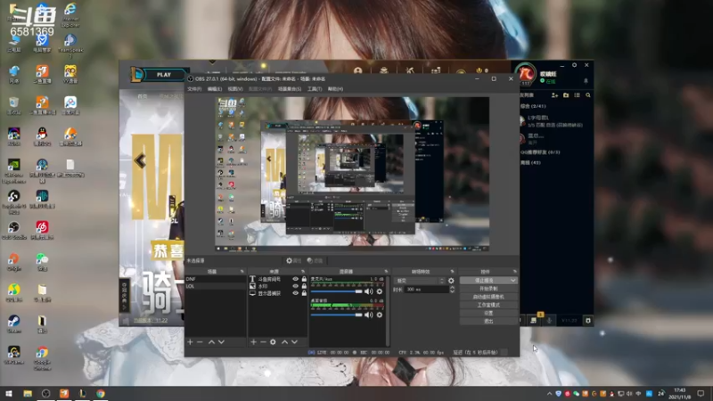713x401 pixels.
Task: Open League loot hammer icon in top navigation
Action: click(x=410, y=70)
